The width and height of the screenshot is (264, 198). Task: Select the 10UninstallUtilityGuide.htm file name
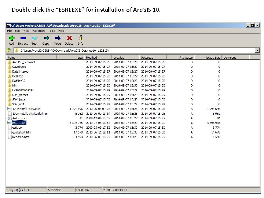pyautogui.click(x=30, y=113)
